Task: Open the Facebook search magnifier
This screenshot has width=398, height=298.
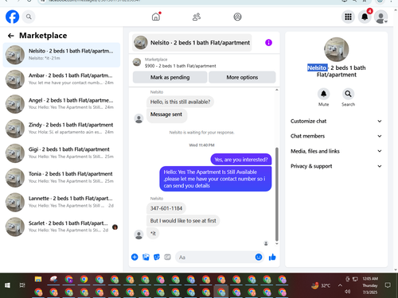Action: (29, 17)
